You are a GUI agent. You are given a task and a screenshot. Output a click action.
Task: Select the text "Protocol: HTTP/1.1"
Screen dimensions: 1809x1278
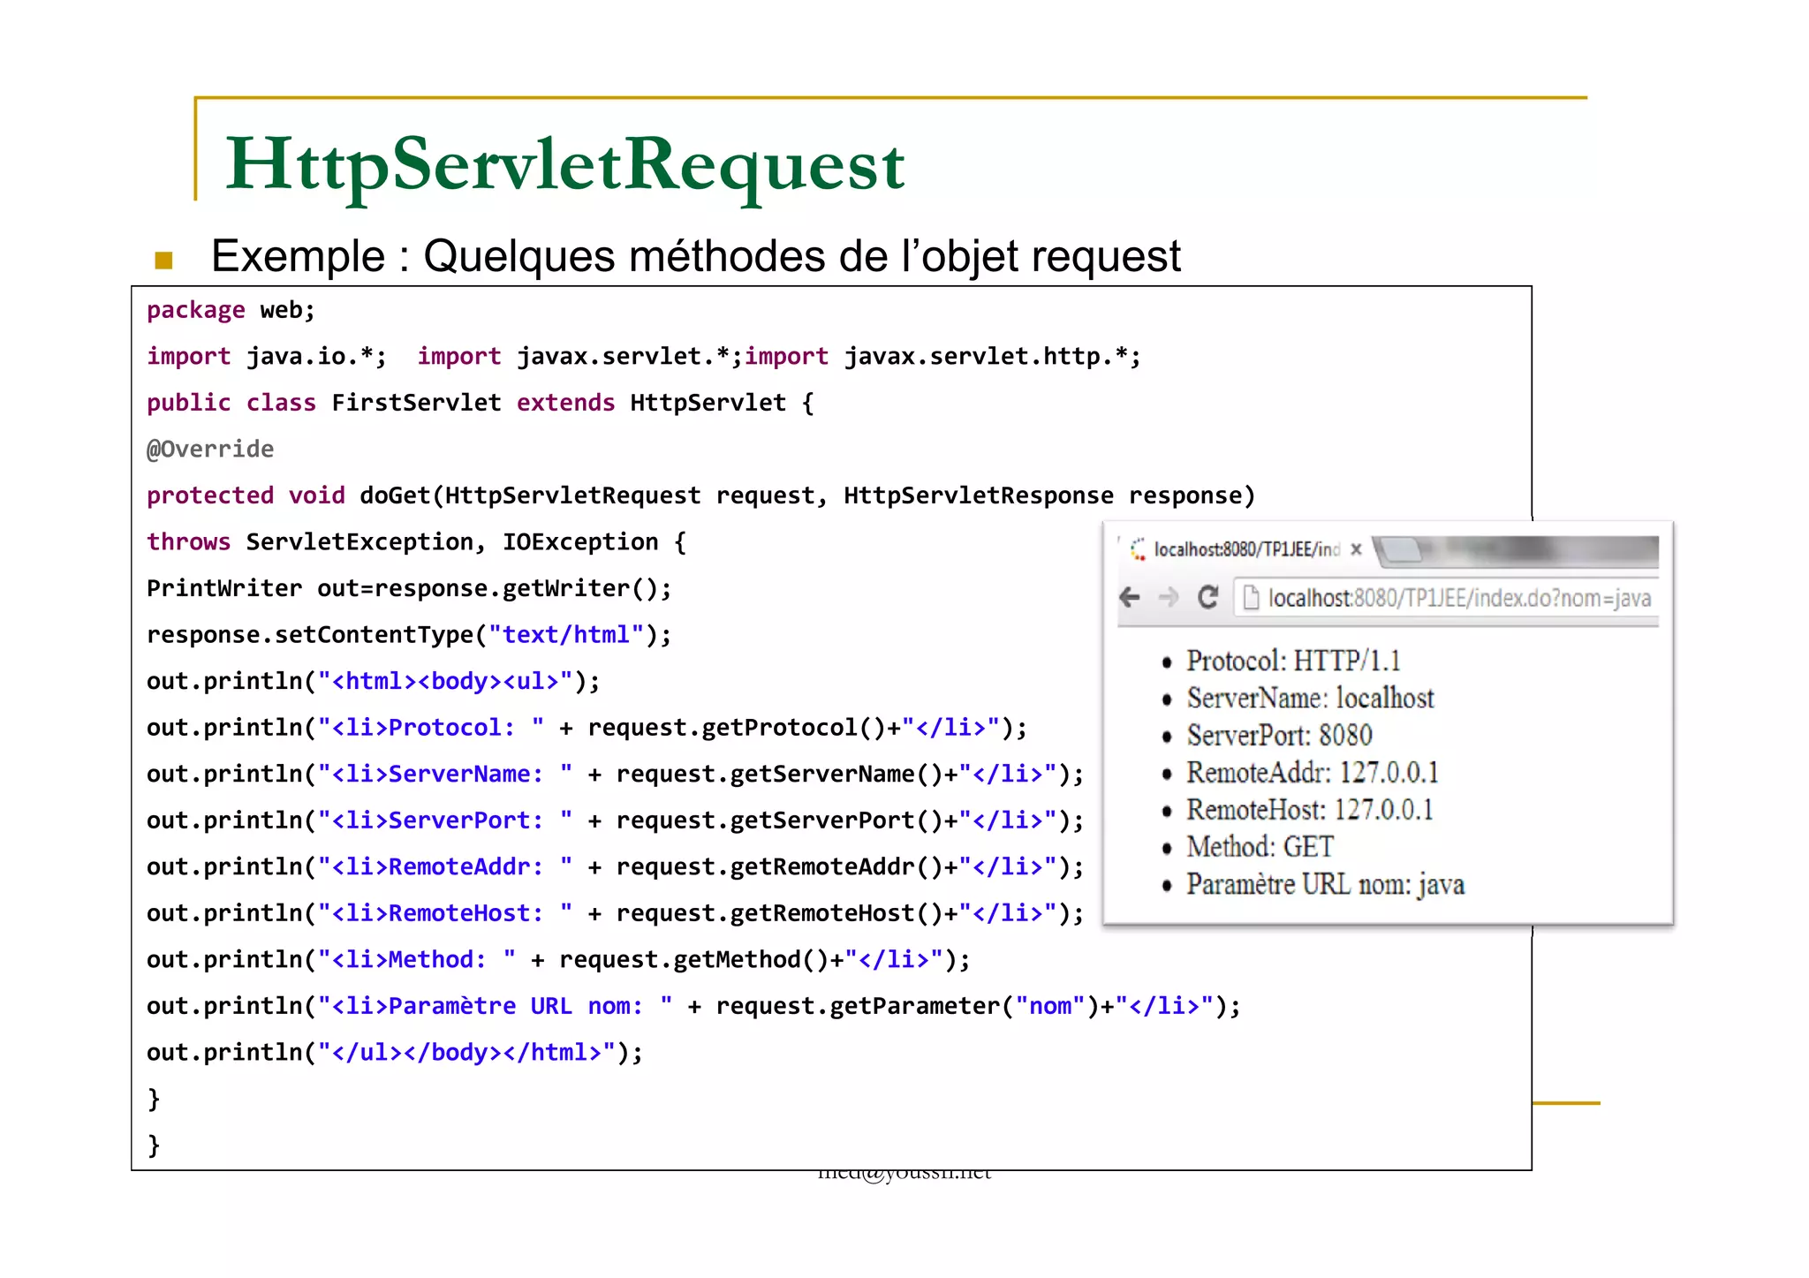click(1293, 661)
